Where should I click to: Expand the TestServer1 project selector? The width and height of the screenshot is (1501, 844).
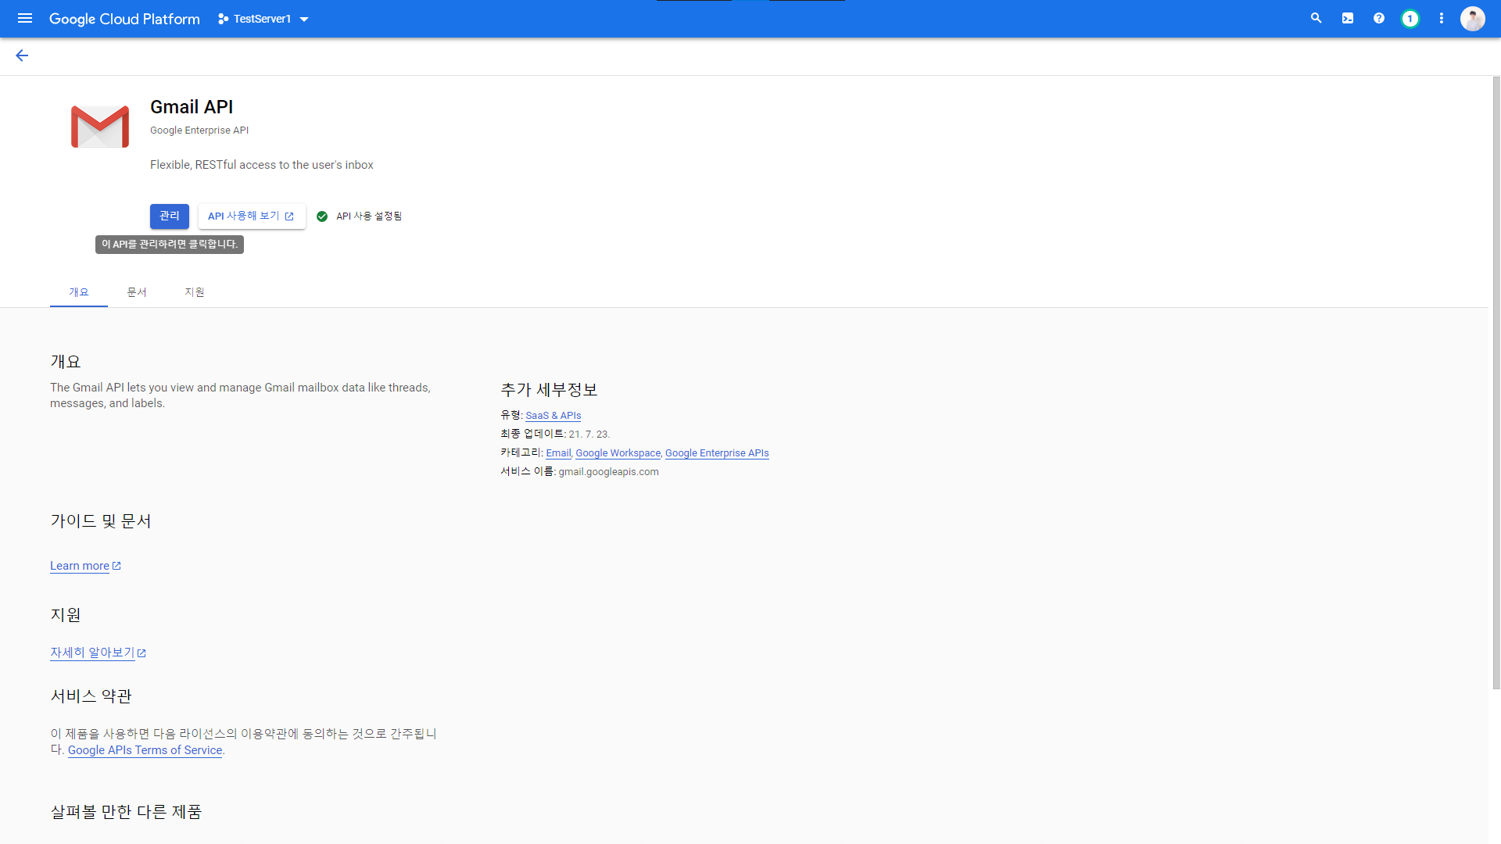coord(263,19)
